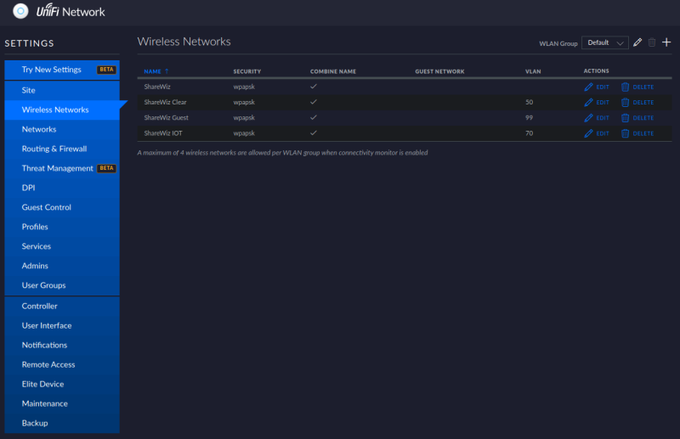Click the trash icon beside WLAN Group
680x439 pixels.
tap(651, 42)
